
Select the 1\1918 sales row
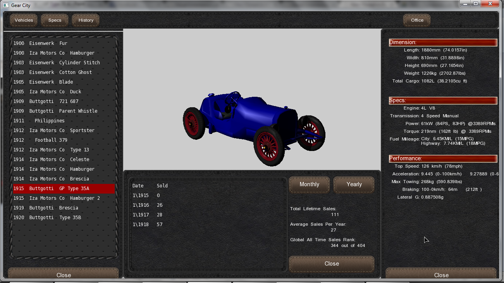pos(147,225)
